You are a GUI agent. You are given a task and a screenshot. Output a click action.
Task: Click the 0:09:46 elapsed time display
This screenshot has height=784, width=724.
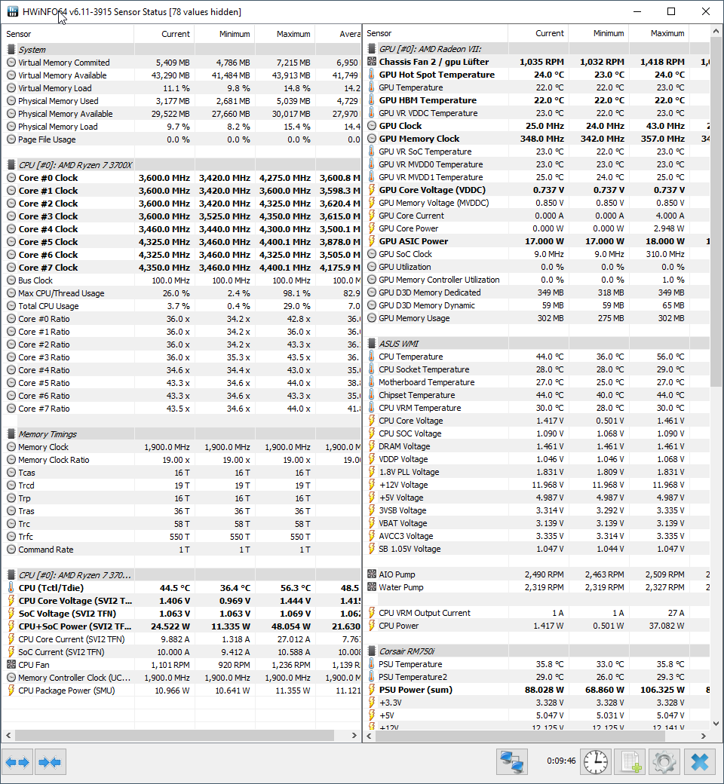pos(561,761)
